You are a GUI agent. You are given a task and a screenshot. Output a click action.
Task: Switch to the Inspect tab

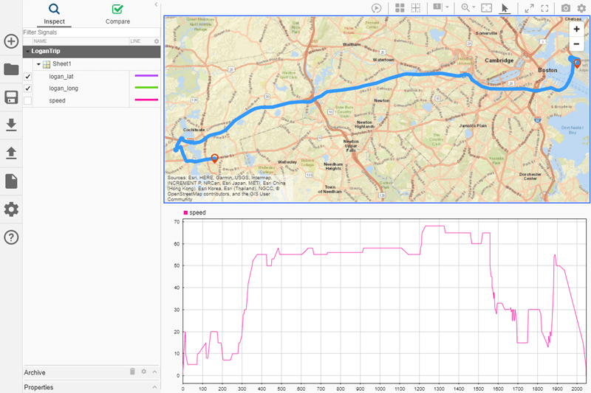(x=54, y=14)
